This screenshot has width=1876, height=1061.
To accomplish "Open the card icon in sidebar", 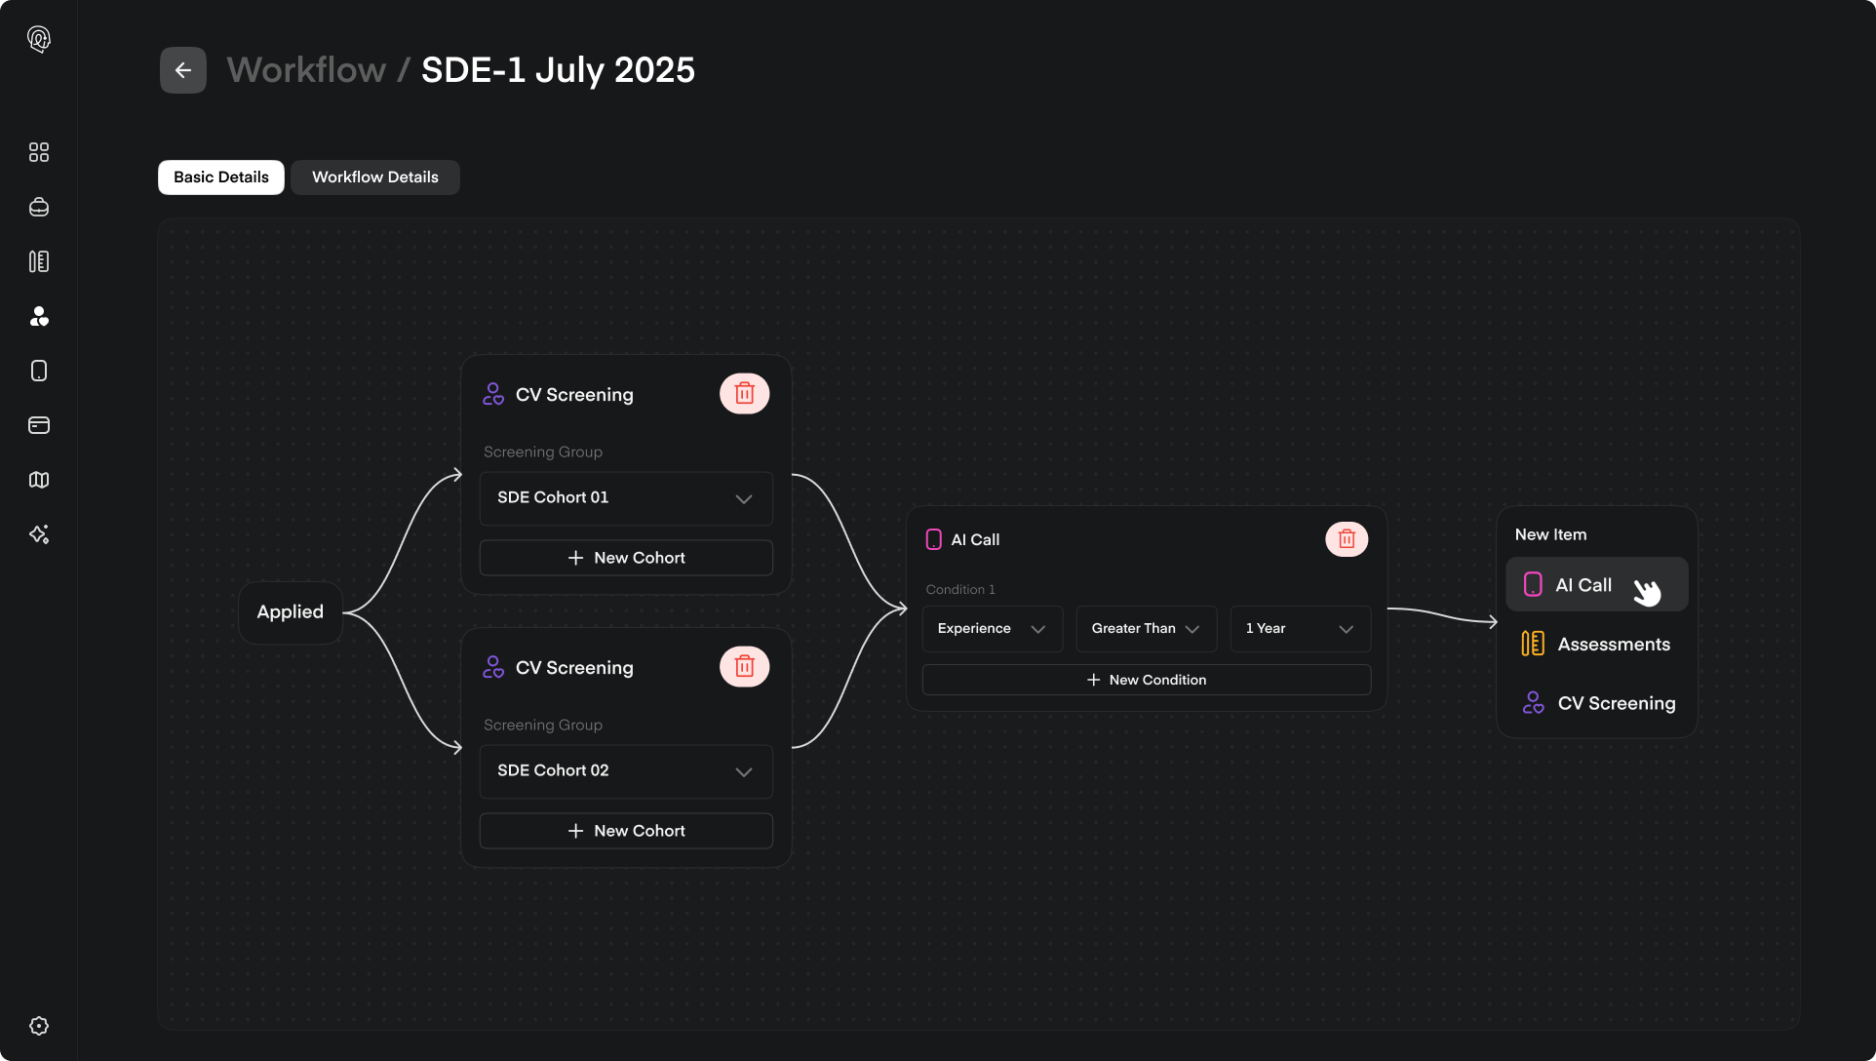I will tap(39, 425).
